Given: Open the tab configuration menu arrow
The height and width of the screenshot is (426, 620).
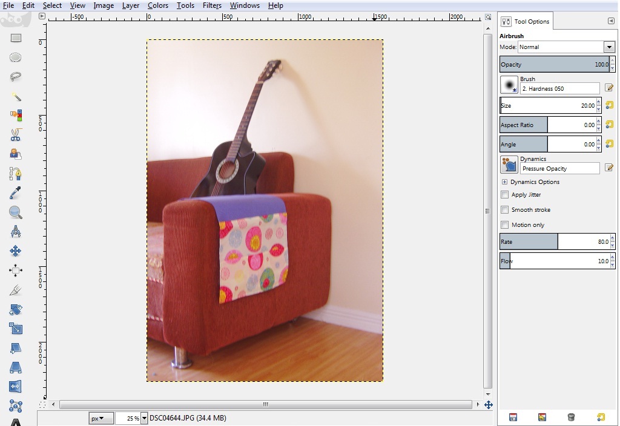Looking at the screenshot, I should coord(611,21).
